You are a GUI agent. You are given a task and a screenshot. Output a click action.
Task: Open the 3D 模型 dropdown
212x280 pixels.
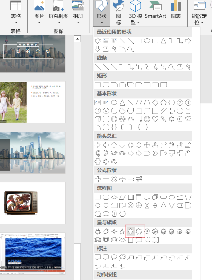(x=135, y=13)
